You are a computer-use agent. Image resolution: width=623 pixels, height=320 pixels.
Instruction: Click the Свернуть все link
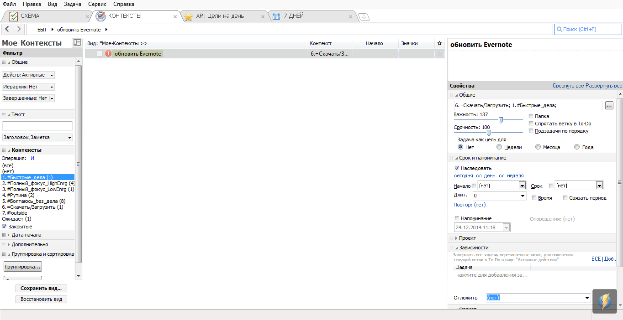coord(568,86)
